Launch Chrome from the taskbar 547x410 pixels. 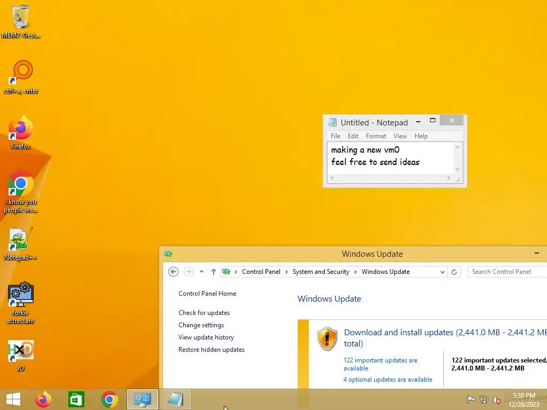[109, 399]
